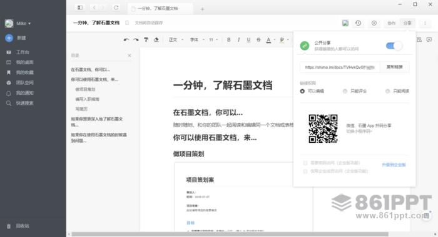Go back using the left arrow
This screenshot has width=438, height=237.
[x=94, y=8]
